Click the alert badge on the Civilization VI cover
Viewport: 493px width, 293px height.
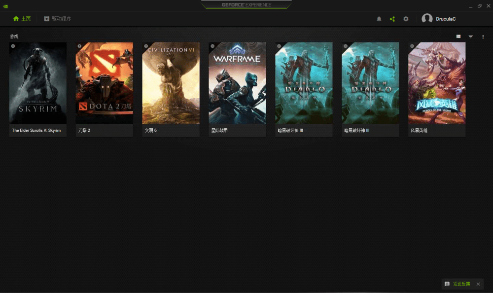tap(146, 46)
